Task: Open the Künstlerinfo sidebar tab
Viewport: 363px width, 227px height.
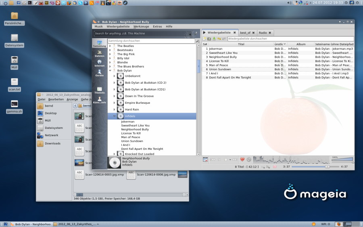Action: 100,100
